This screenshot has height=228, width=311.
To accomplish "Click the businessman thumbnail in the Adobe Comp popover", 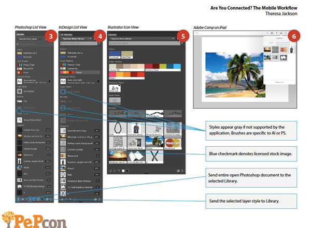I will coord(291,50).
